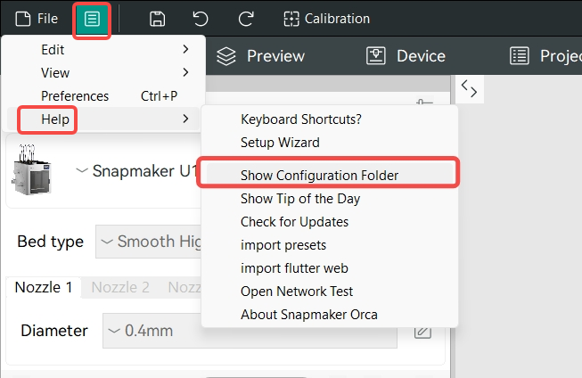This screenshot has width=582, height=378.
Task: Open the Calibration menu
Action: (x=325, y=19)
